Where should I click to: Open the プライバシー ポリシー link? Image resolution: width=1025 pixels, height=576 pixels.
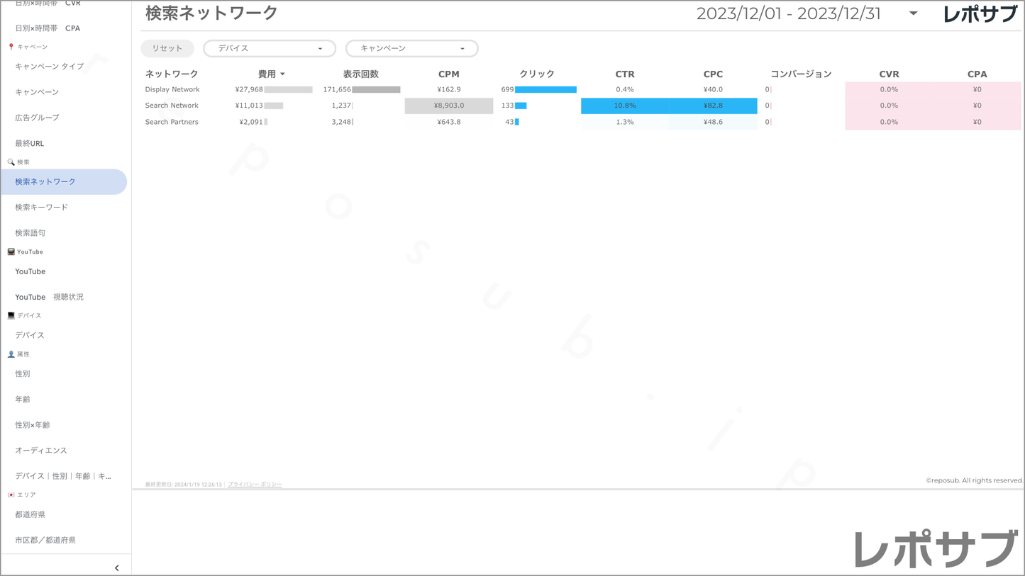tap(255, 485)
